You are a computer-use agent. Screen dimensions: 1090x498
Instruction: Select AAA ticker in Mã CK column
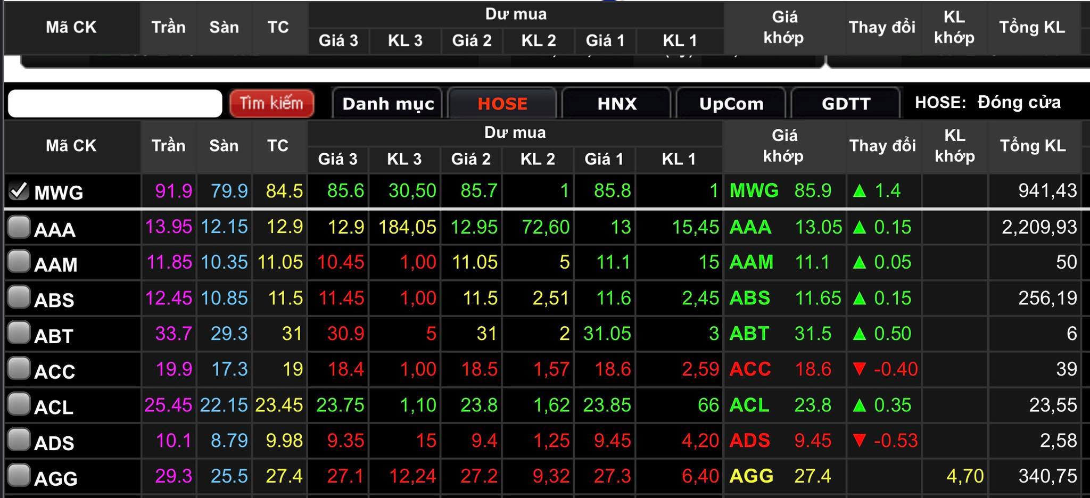(55, 229)
